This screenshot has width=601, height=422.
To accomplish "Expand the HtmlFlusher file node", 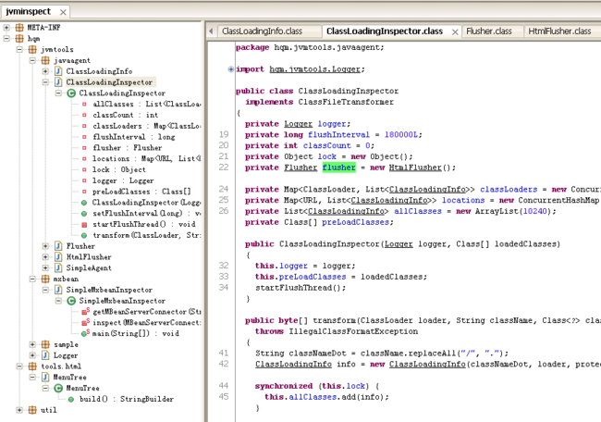I will (x=45, y=256).
